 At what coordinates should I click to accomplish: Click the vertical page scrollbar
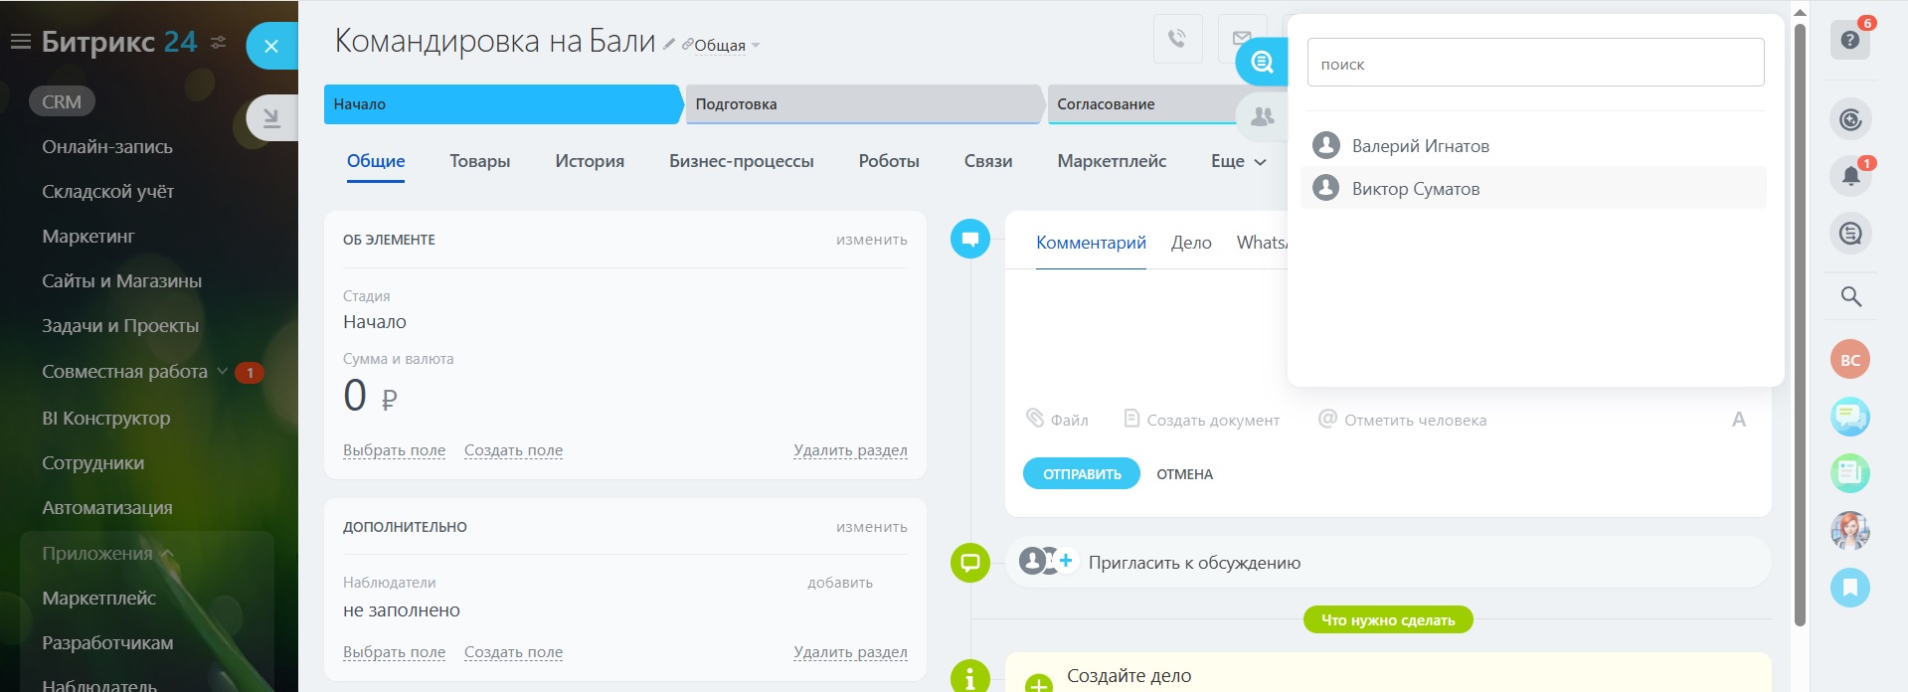[1800, 323]
